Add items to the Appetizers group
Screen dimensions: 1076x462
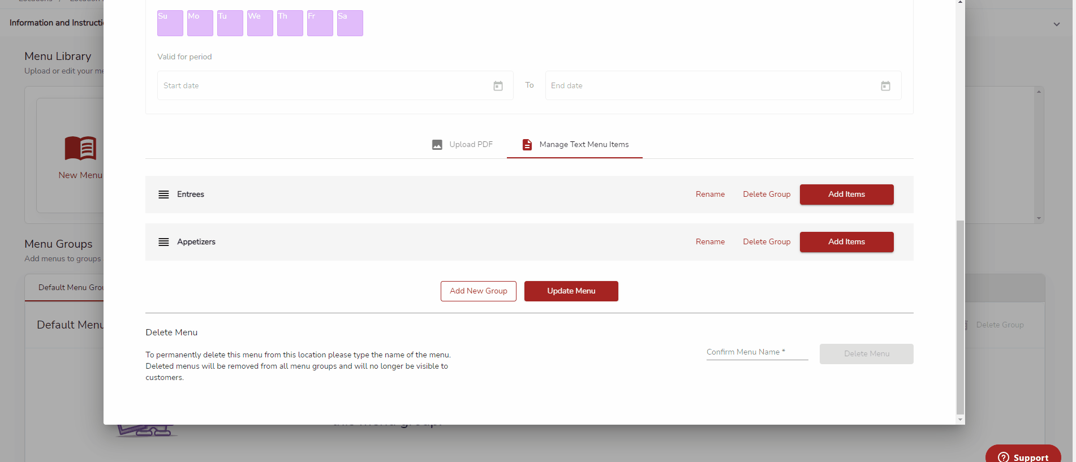pyautogui.click(x=846, y=242)
